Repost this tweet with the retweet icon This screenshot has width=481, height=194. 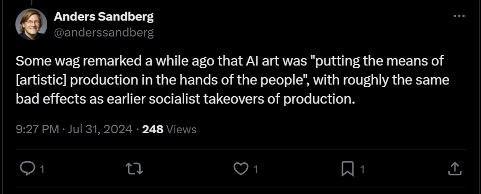click(x=135, y=169)
